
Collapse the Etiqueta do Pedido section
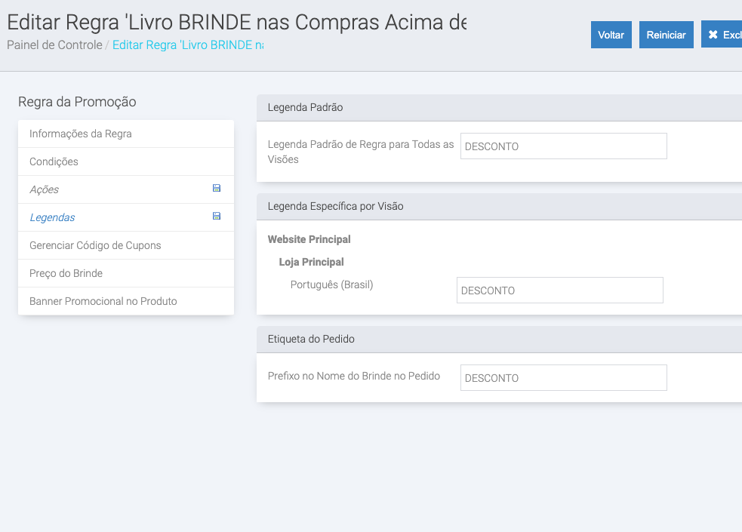(x=498, y=340)
